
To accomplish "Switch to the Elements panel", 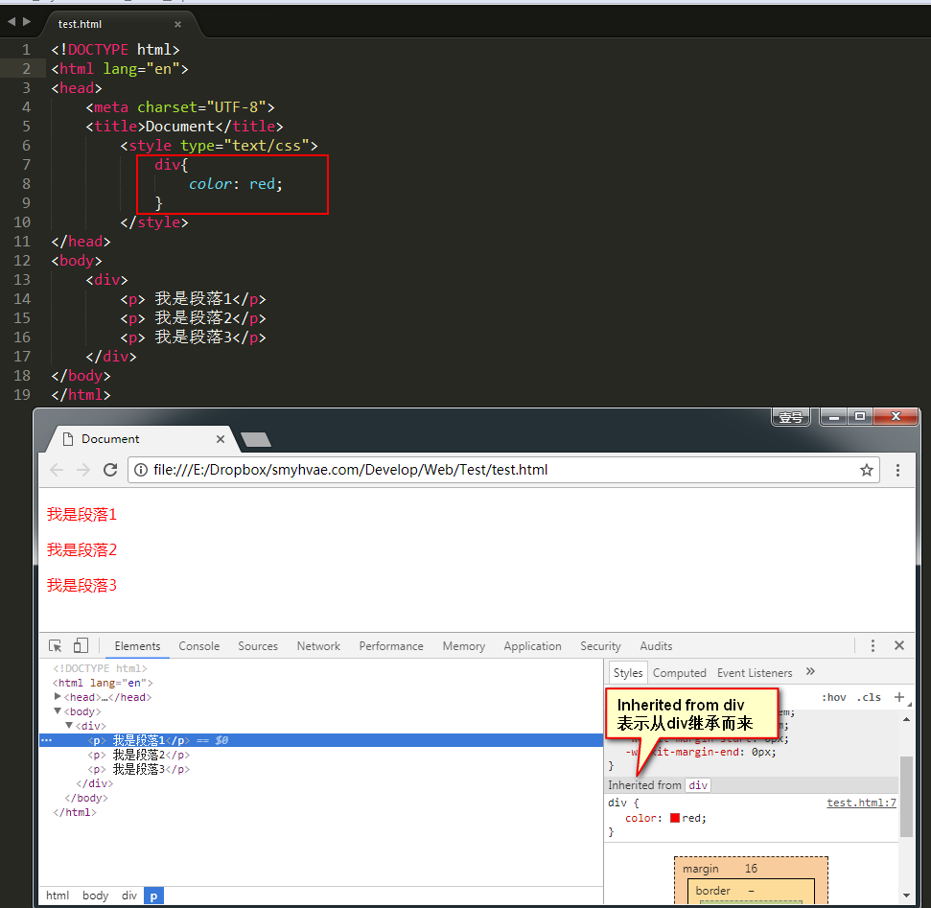I will click(137, 646).
